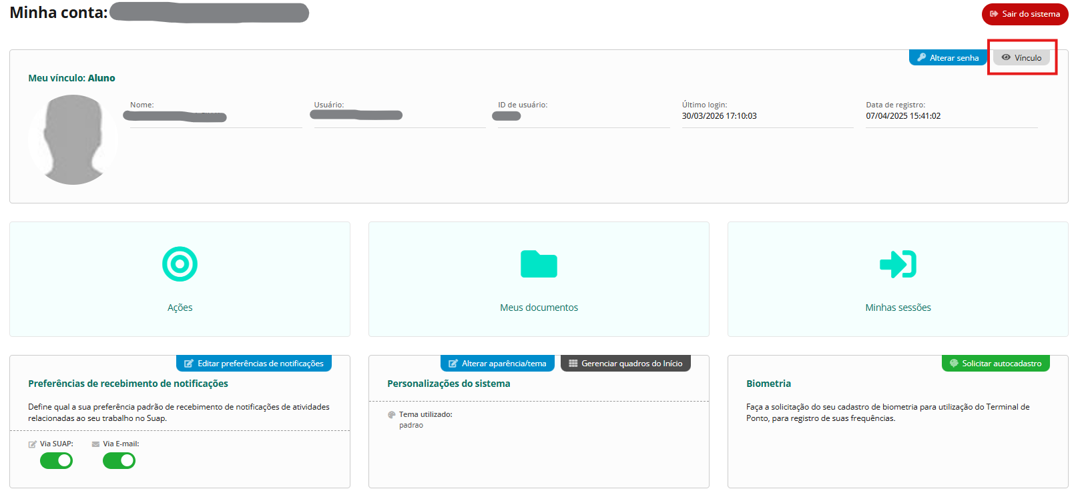1084x501 pixels.
Task: Click the target icon above Ações
Action: (x=180, y=264)
